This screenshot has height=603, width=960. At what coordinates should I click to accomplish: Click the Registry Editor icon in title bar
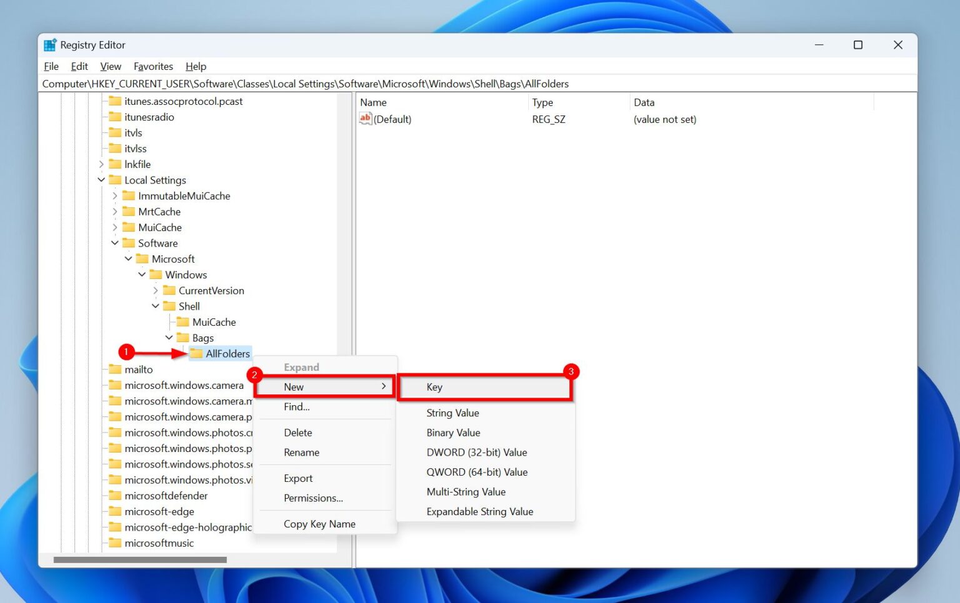coord(49,44)
